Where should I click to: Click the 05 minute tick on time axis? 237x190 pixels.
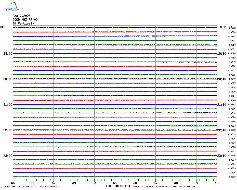click(x=115, y=183)
